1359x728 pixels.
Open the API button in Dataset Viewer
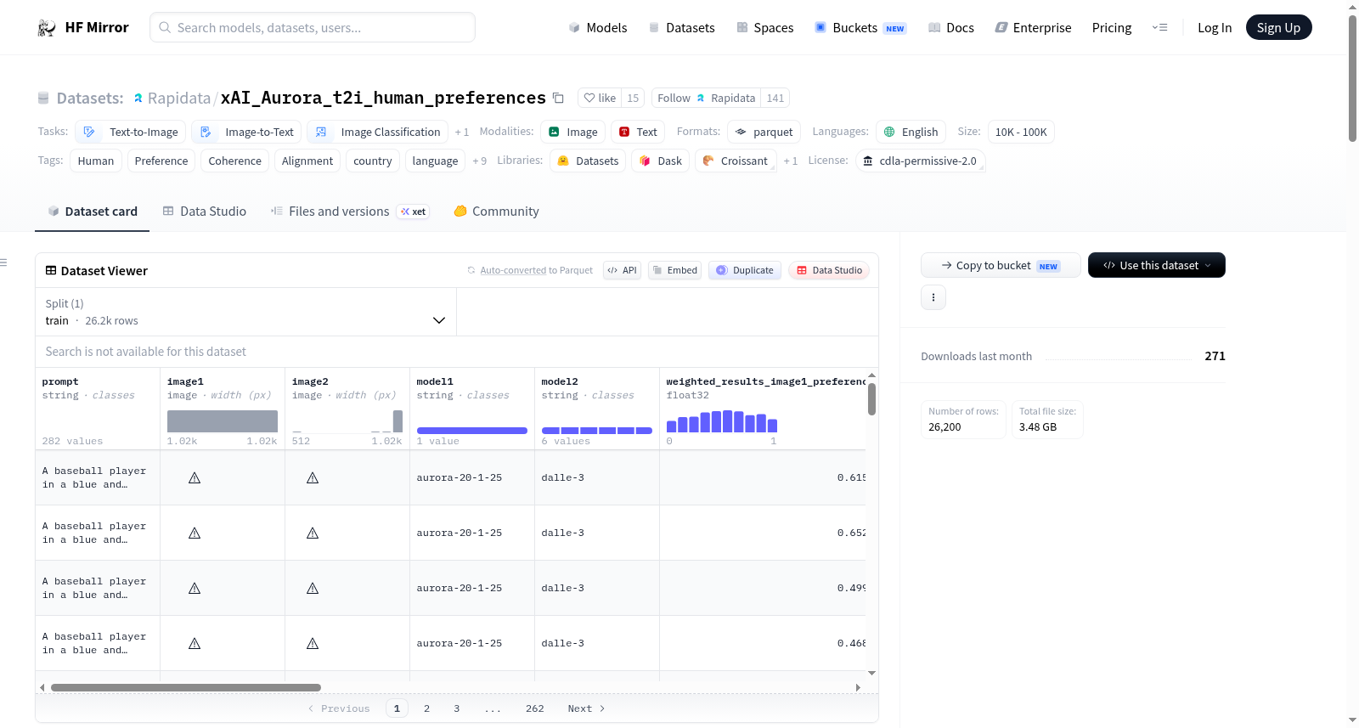[x=622, y=270]
